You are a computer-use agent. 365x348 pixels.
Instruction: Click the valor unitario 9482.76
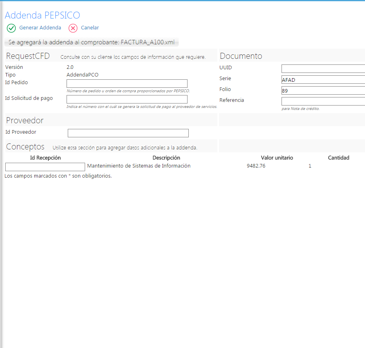(x=256, y=166)
